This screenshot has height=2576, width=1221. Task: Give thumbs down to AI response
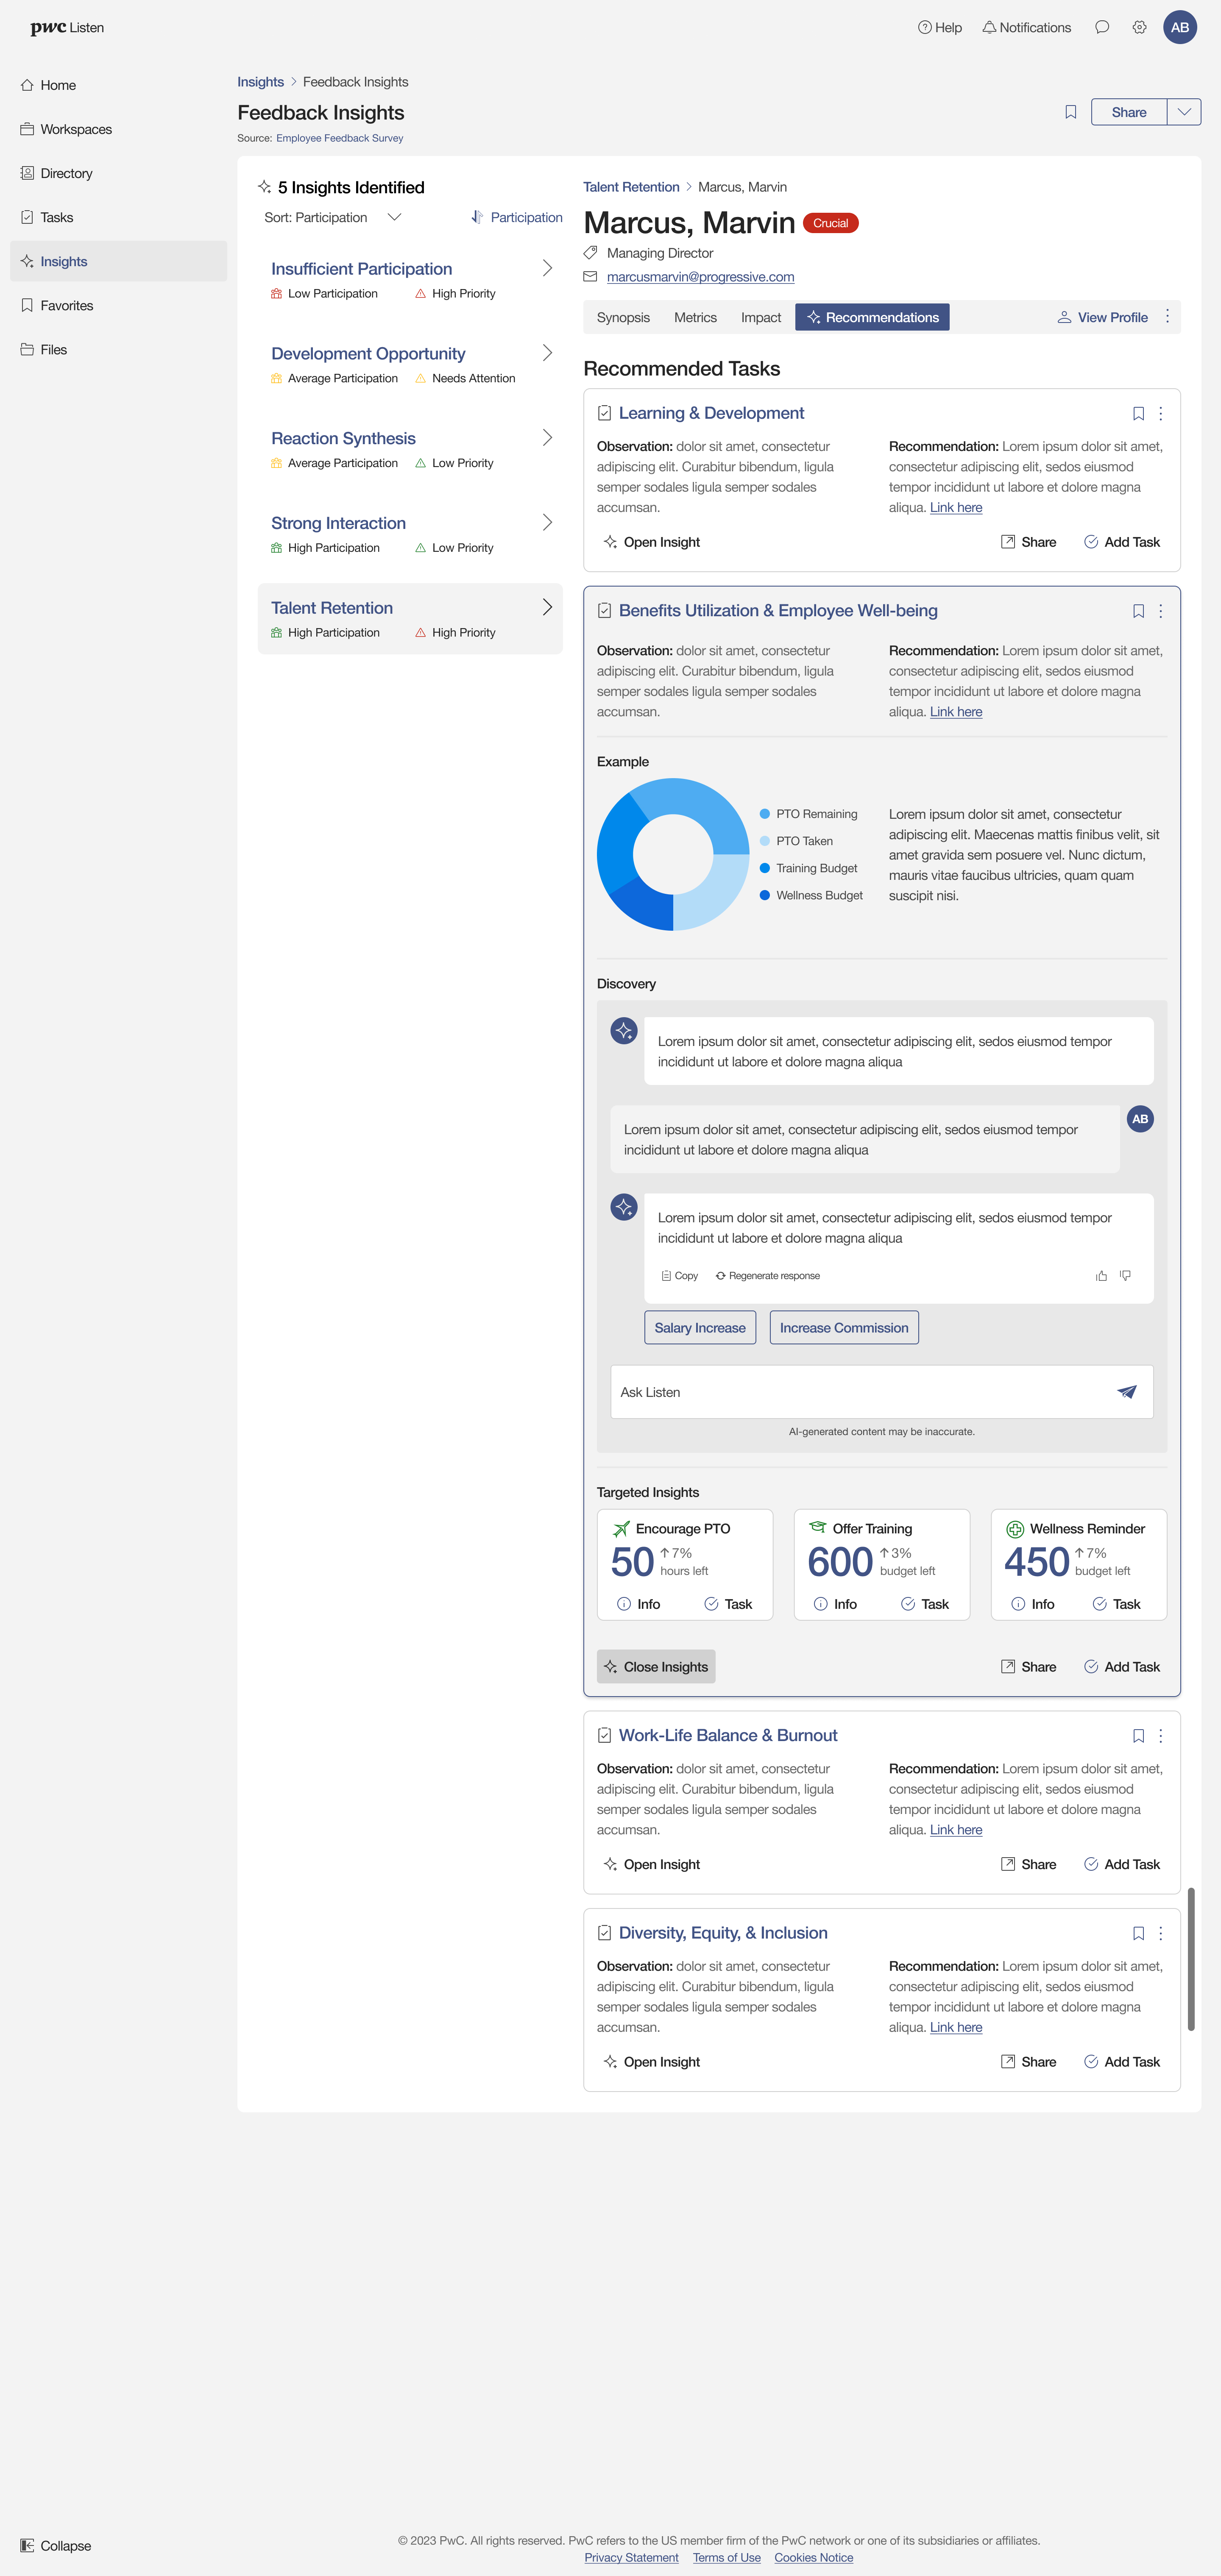click(x=1125, y=1276)
